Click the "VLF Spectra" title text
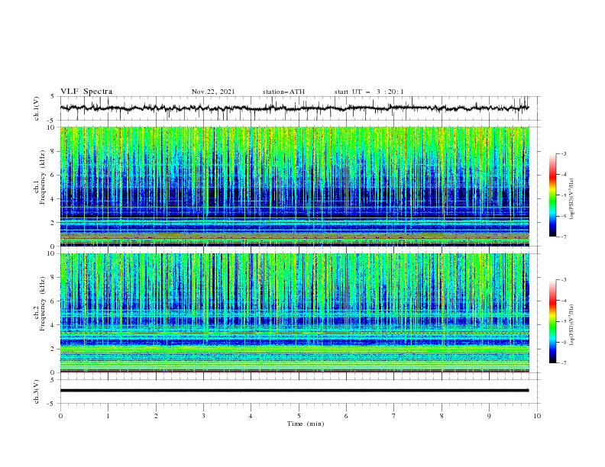Image resolution: width=605 pixels, height=467 pixels. pos(86,92)
